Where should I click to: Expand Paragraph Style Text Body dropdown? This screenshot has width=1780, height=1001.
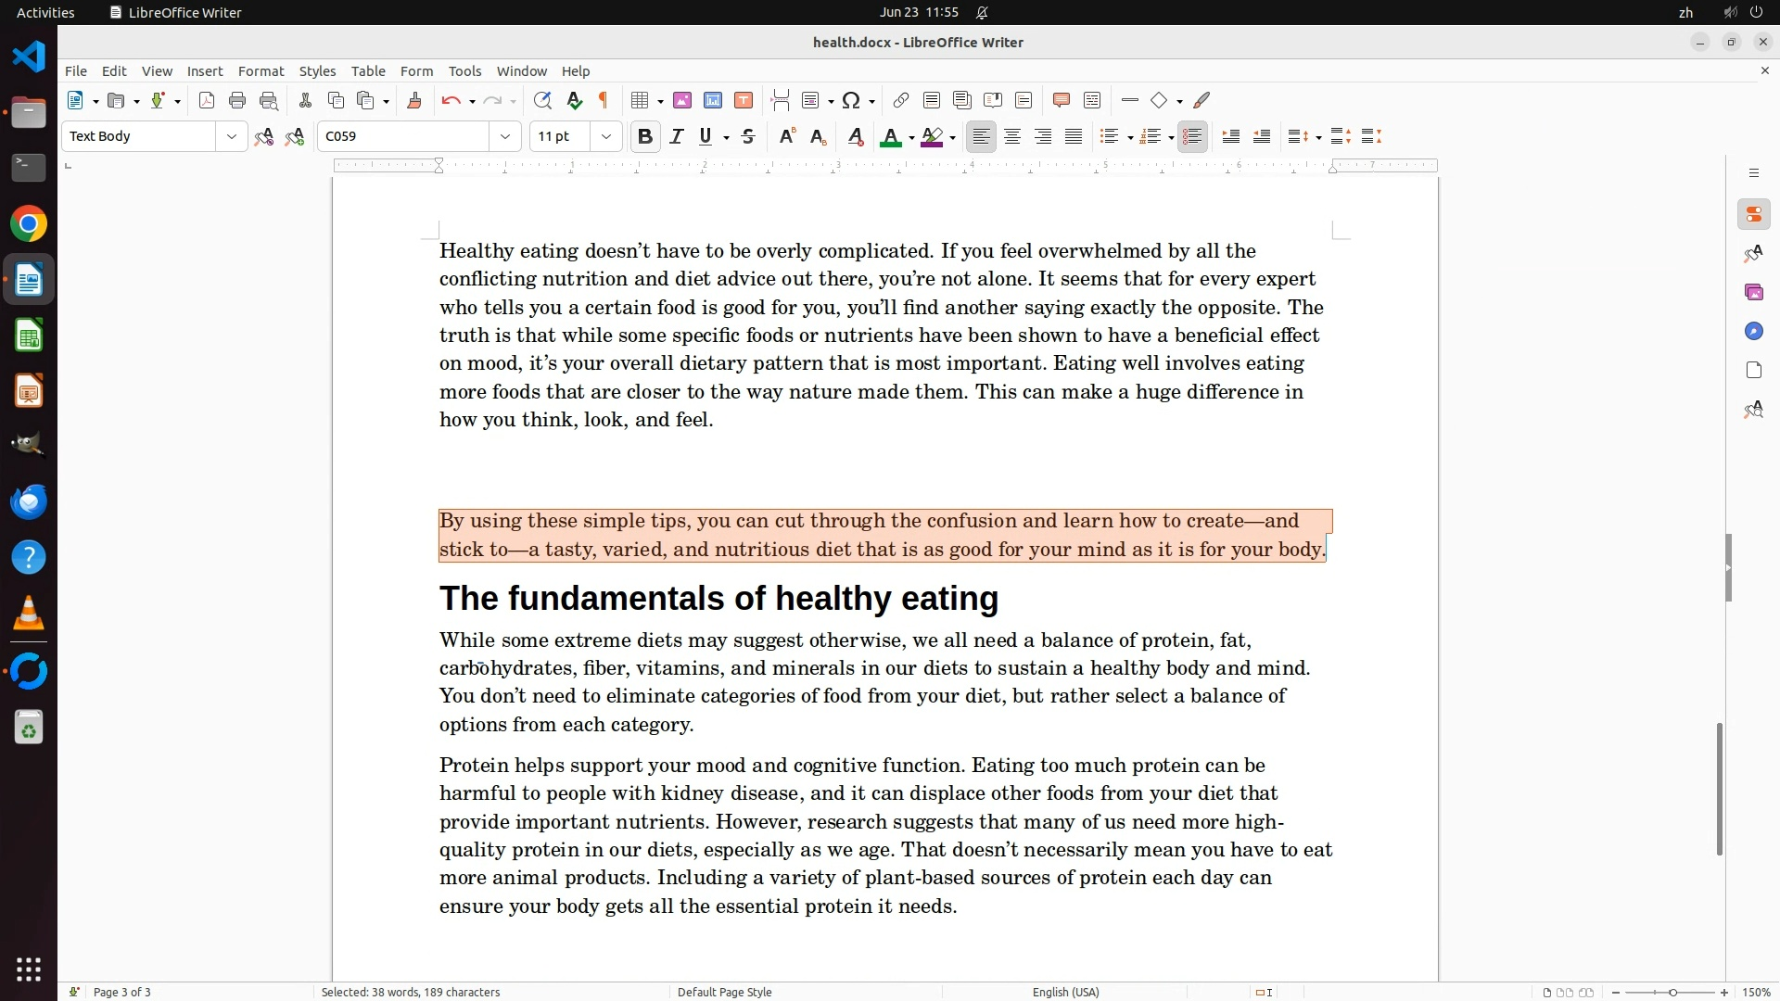pos(231,137)
